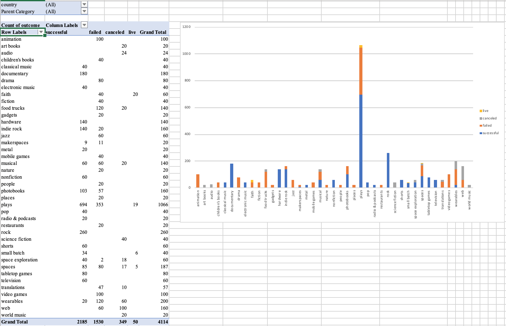Click the plays Grand Total value 1066
The image size is (506, 326).
click(x=163, y=204)
